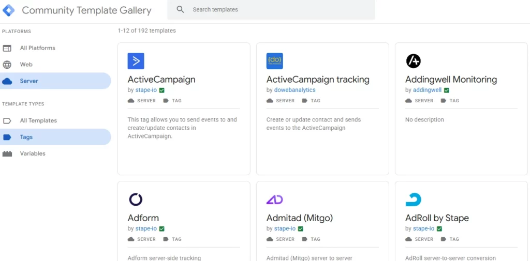Open the Adform ring logo
This screenshot has width=530, height=261.
pyautogui.click(x=136, y=199)
